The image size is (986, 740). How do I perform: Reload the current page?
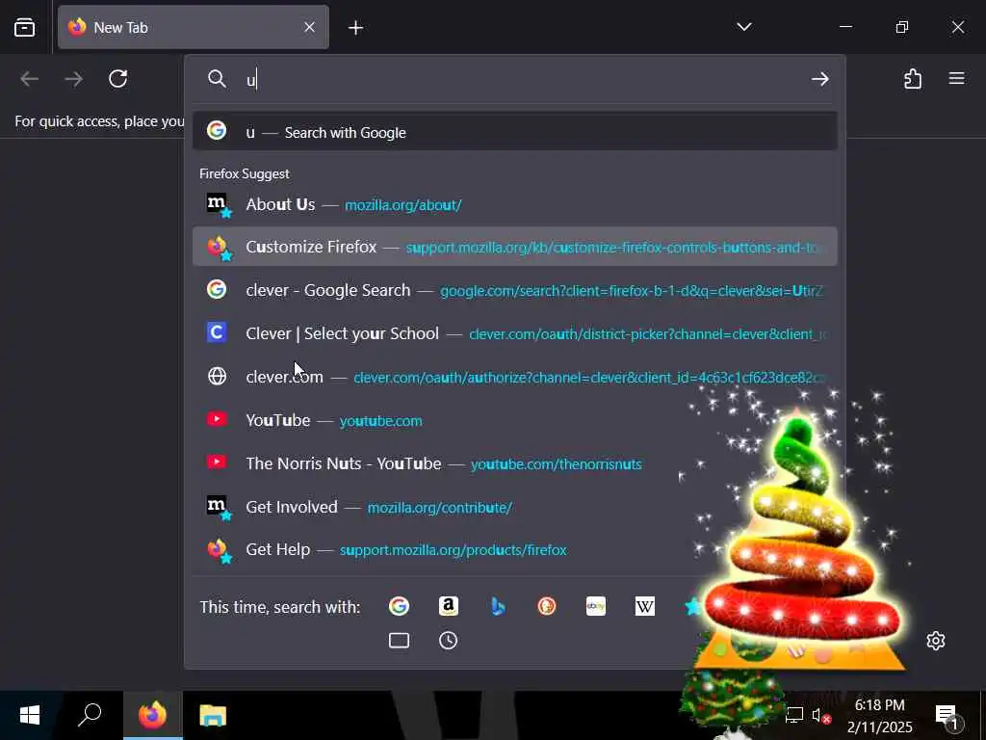point(118,79)
